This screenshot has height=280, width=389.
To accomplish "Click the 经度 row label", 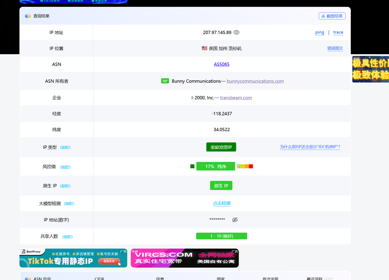I will (57, 114).
